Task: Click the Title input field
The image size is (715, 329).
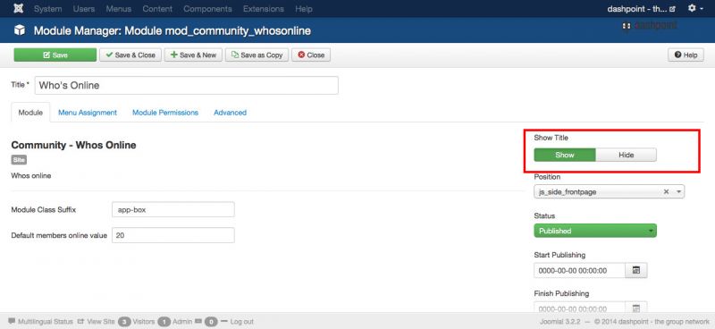Action: [x=187, y=85]
